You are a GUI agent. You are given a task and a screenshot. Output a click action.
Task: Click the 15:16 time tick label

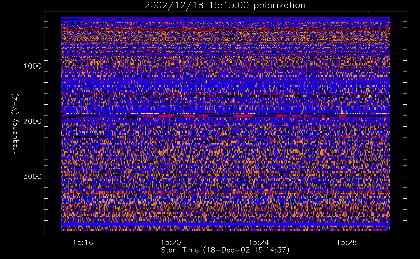coord(83,243)
